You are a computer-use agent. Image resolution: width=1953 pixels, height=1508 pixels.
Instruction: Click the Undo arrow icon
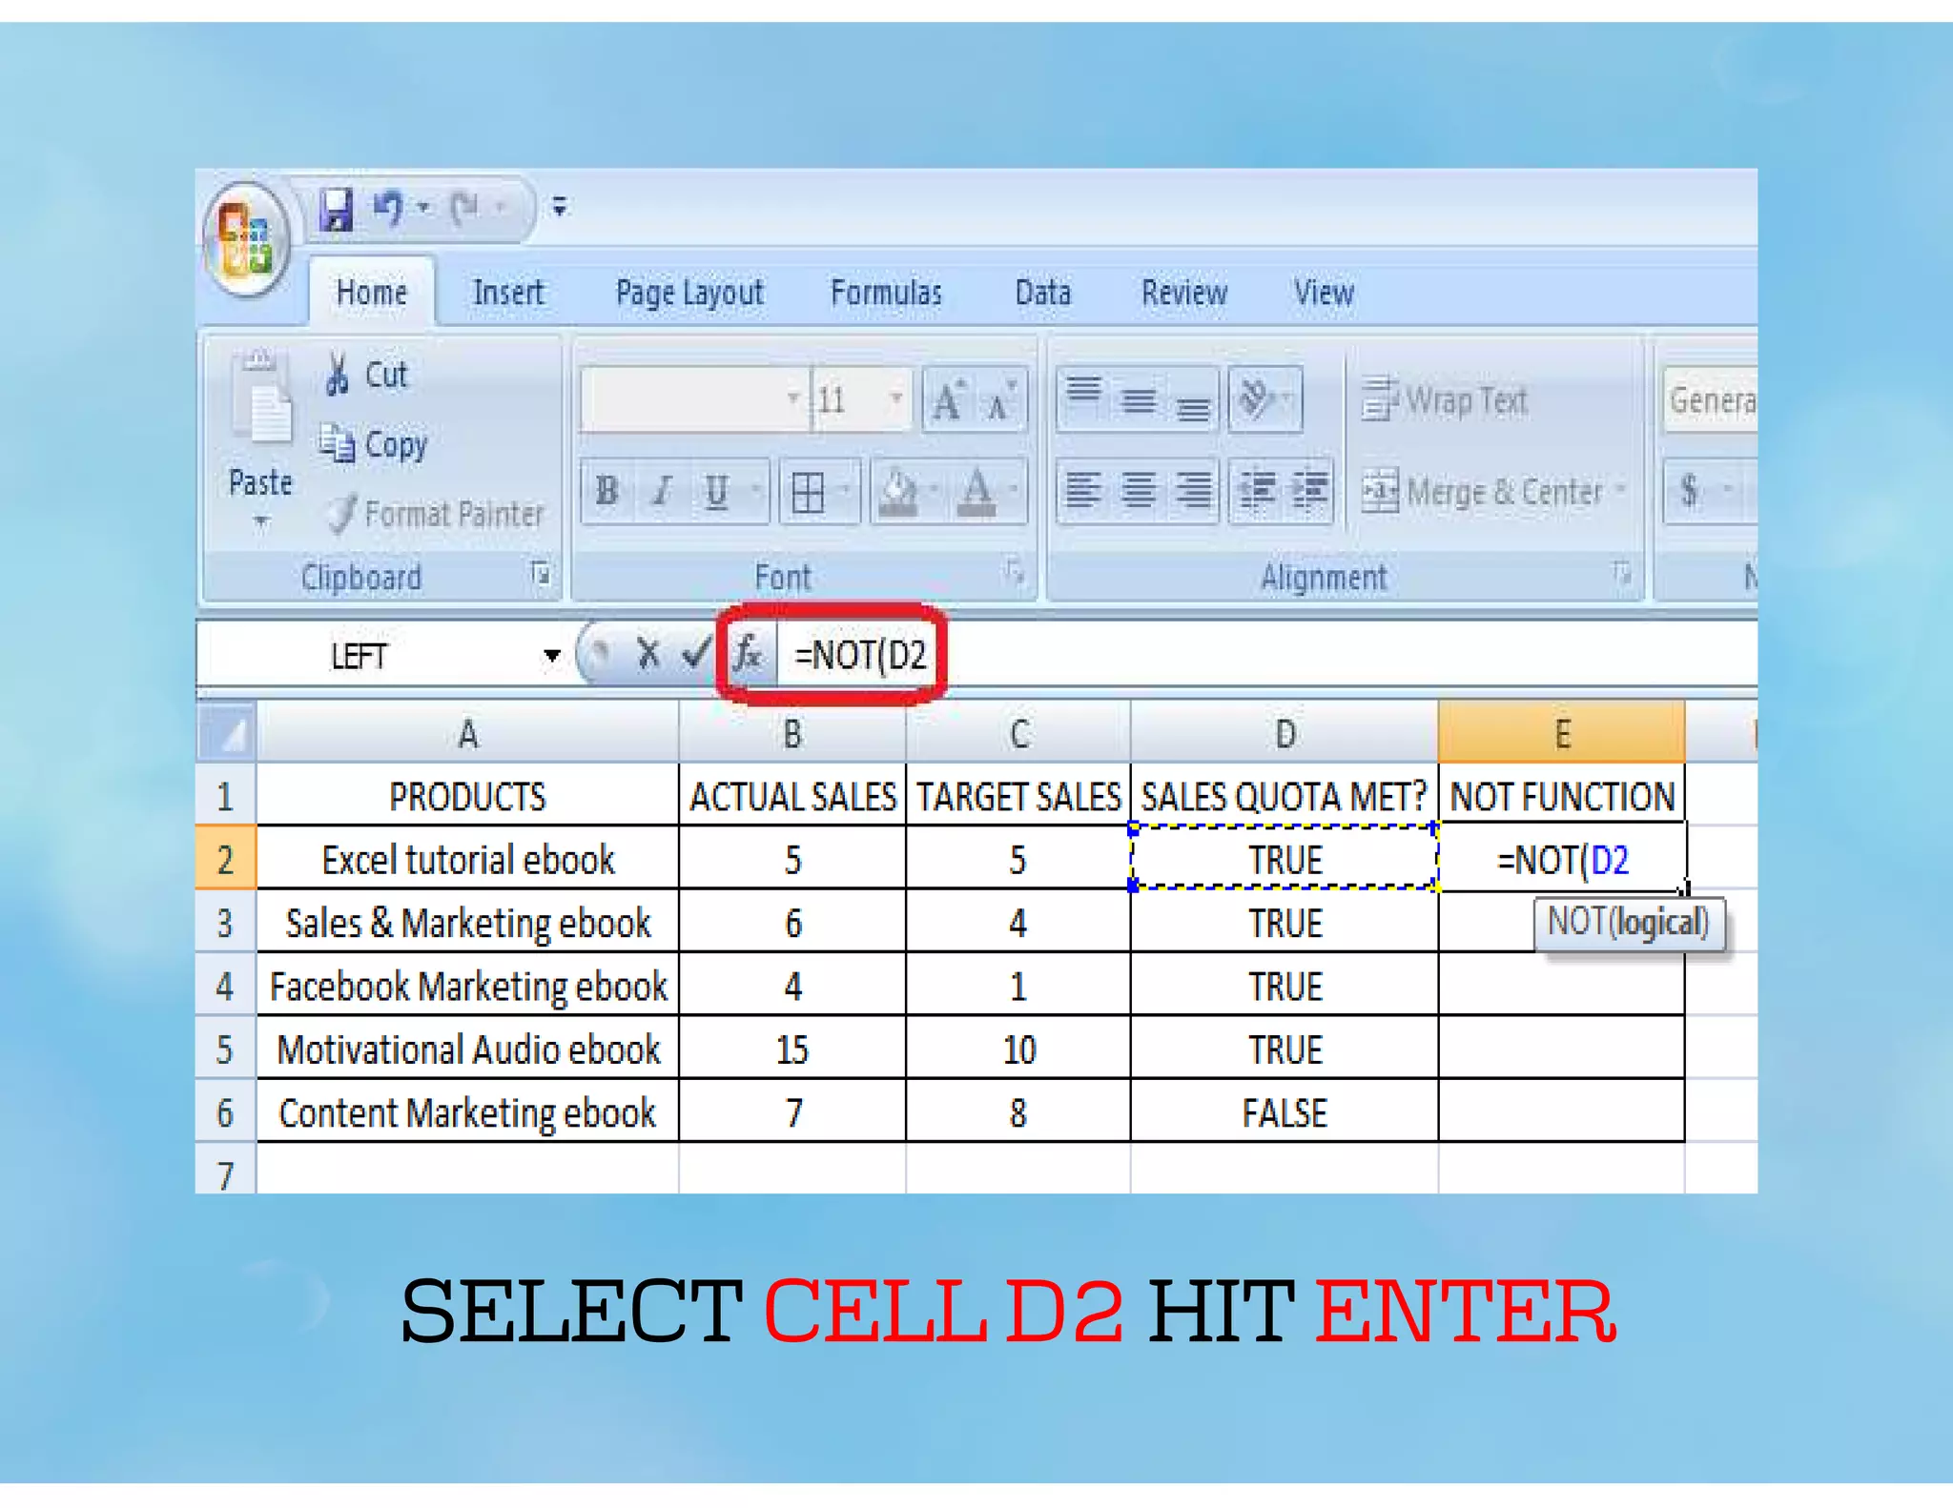(x=388, y=208)
